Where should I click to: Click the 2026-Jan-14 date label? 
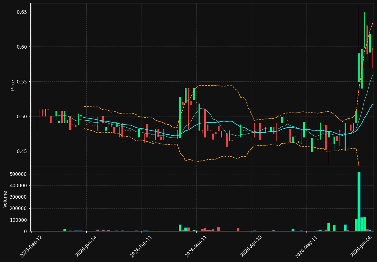(x=86, y=246)
